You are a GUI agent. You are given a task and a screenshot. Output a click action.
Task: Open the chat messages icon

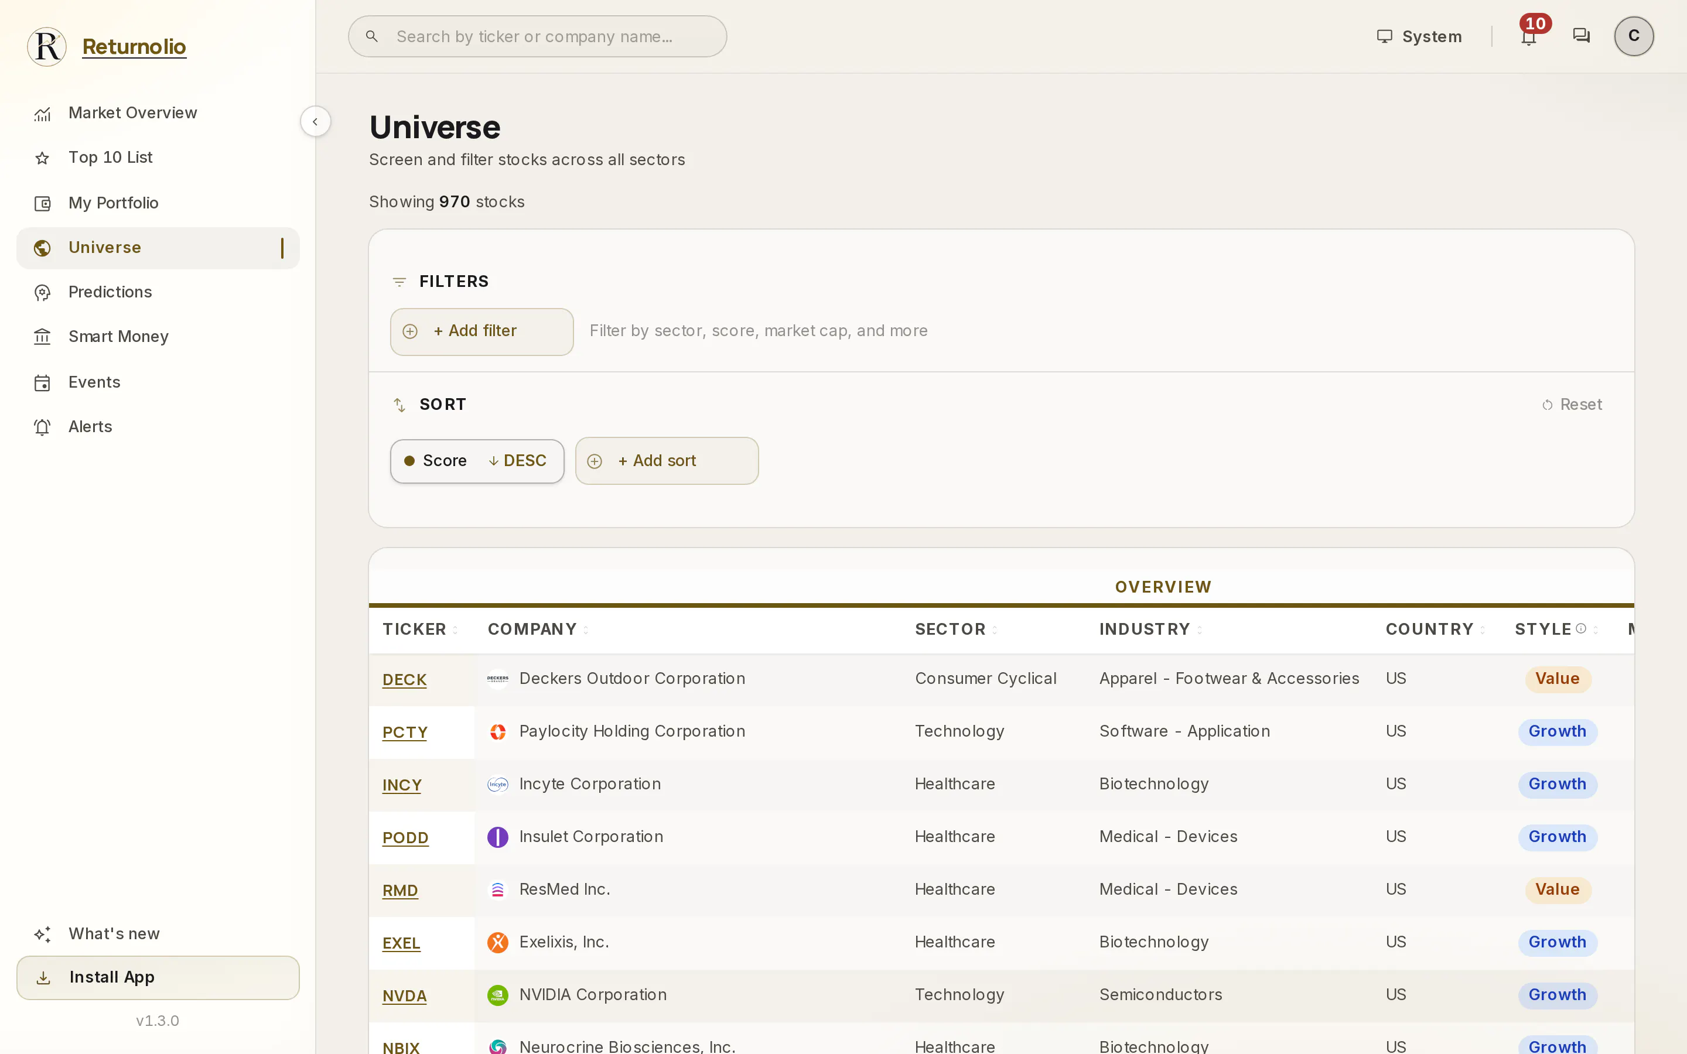pos(1581,36)
